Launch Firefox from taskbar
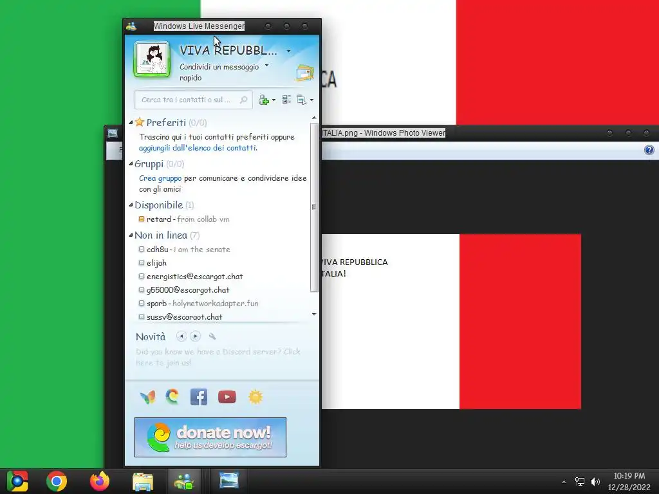The height and width of the screenshot is (494, 659). coord(100,481)
